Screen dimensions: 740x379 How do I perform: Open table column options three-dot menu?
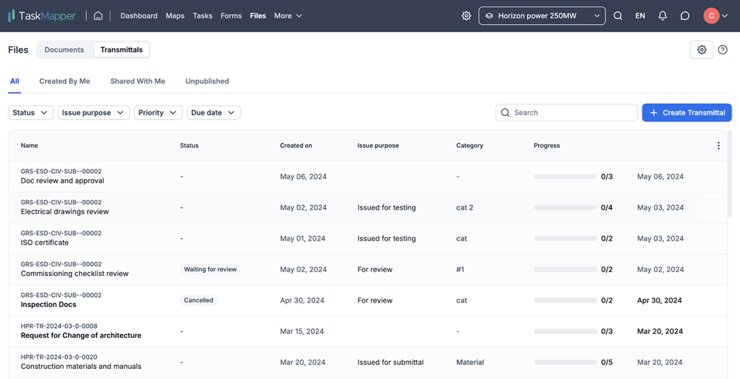coord(718,145)
